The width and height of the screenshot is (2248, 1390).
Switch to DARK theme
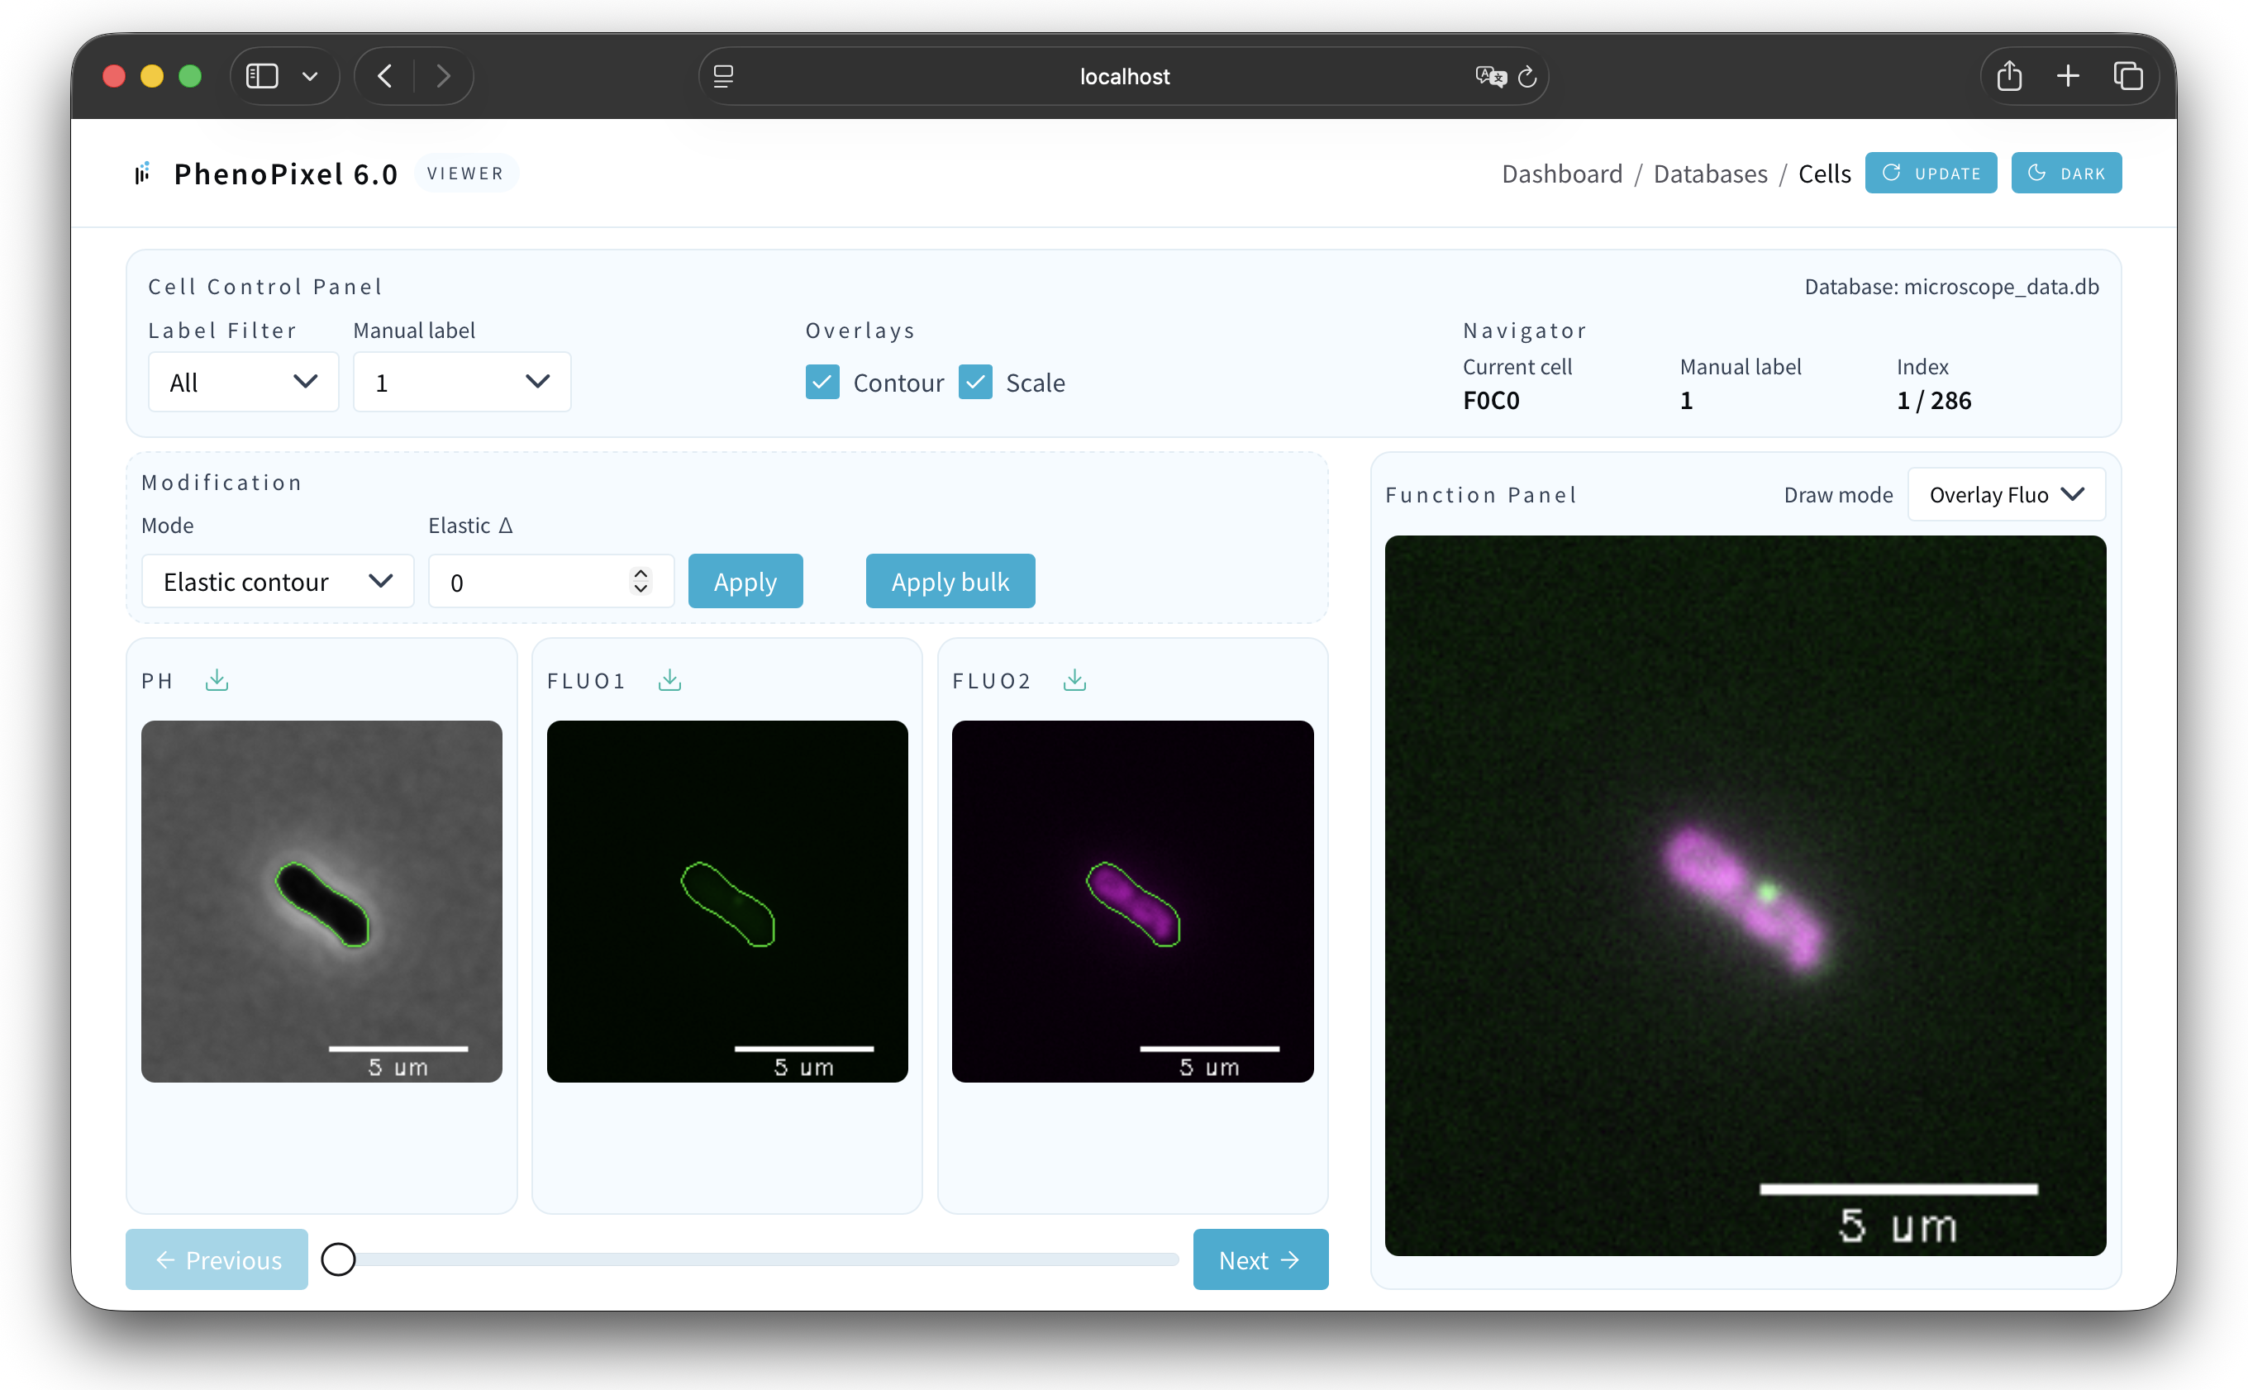click(2065, 173)
